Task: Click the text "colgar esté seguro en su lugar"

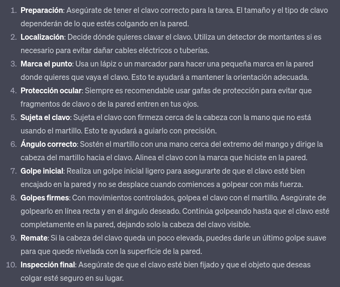Action: [72, 278]
